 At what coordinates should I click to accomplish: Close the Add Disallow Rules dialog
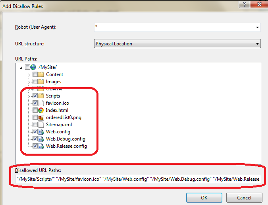(x=259, y=4)
